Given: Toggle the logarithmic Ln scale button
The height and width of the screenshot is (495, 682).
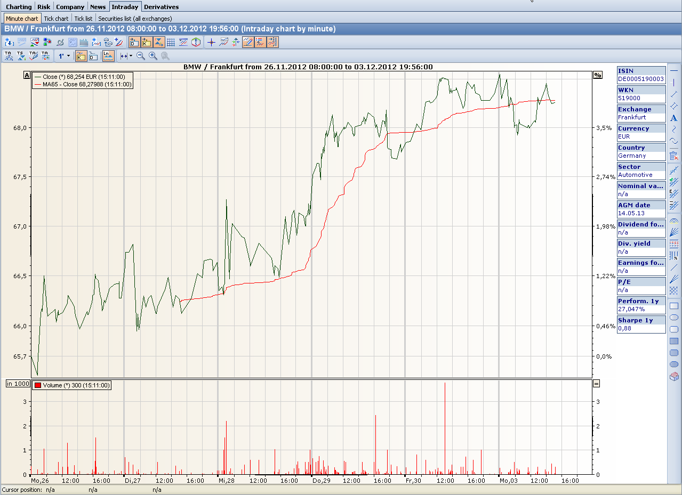Looking at the screenshot, I should (x=108, y=55).
